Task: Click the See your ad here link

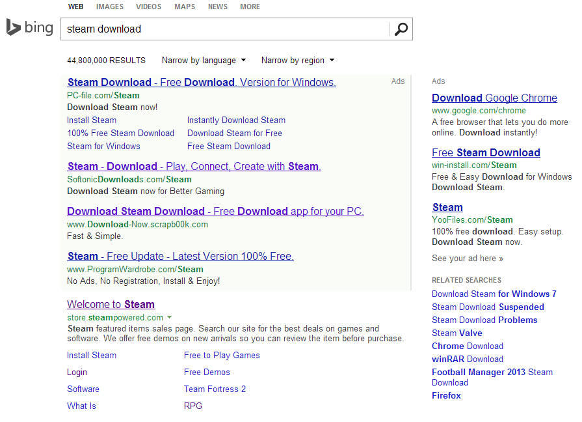Action: coord(468,259)
